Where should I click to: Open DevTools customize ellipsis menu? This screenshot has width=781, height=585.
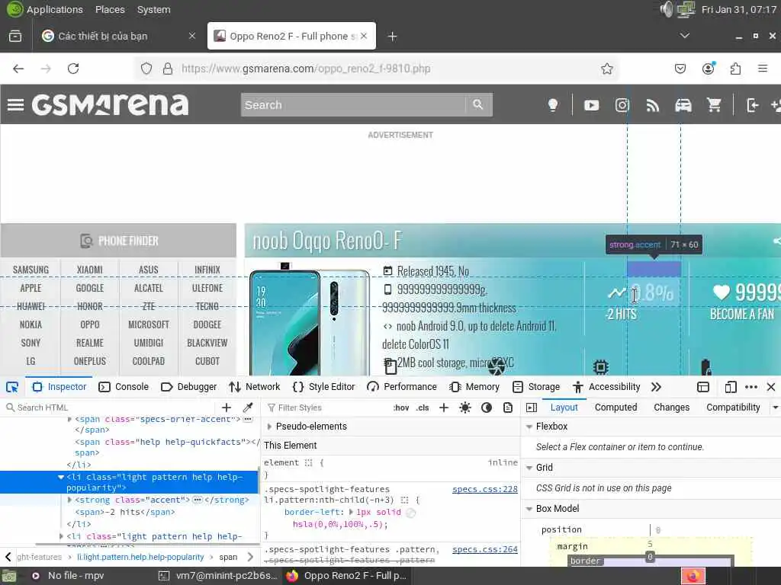click(x=751, y=387)
